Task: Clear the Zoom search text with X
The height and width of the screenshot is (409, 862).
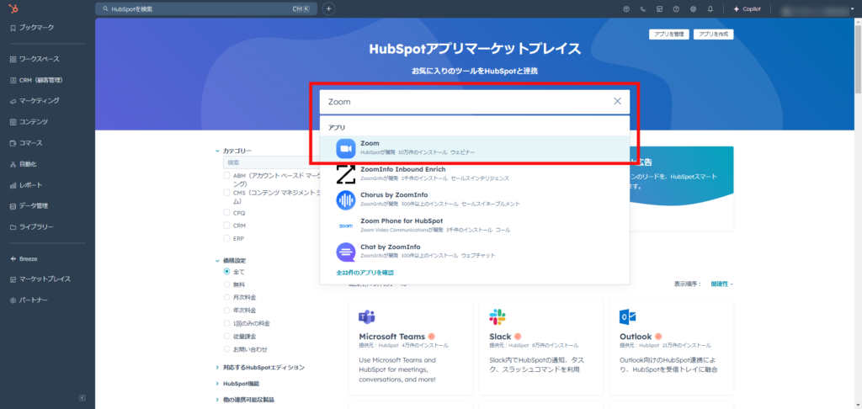Action: 617,101
